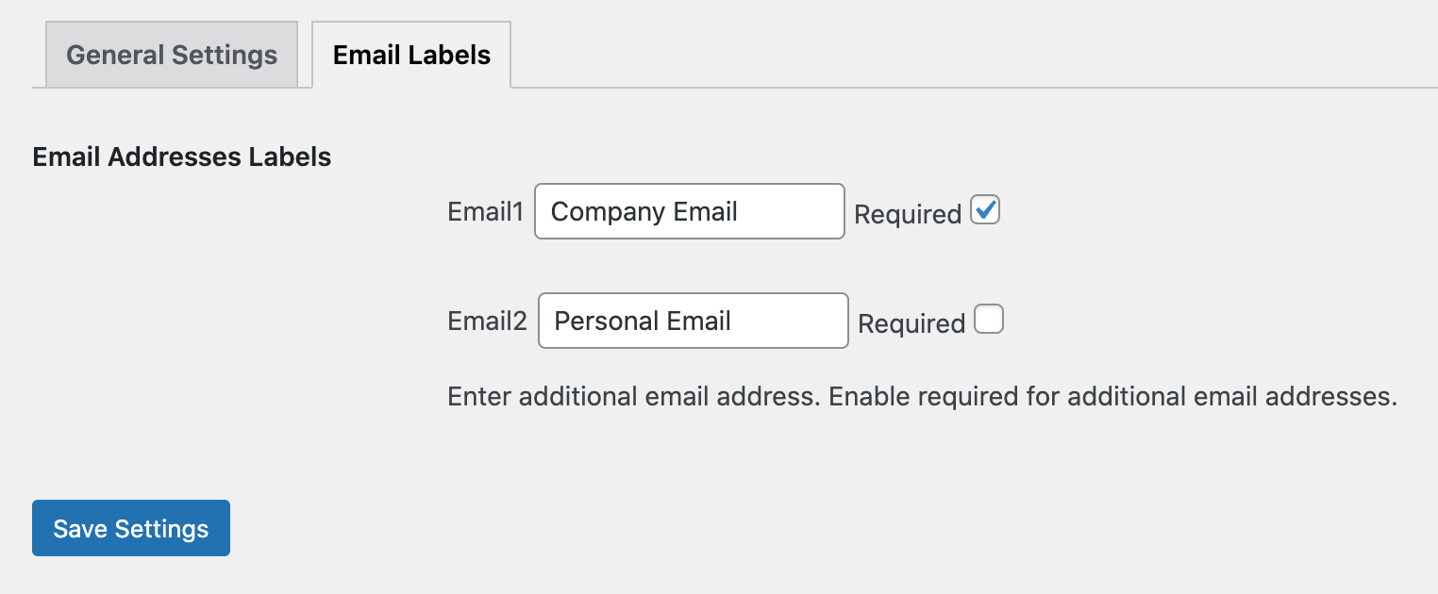This screenshot has height=594, width=1438.
Task: Click the Email2 field label text
Action: tap(486, 321)
